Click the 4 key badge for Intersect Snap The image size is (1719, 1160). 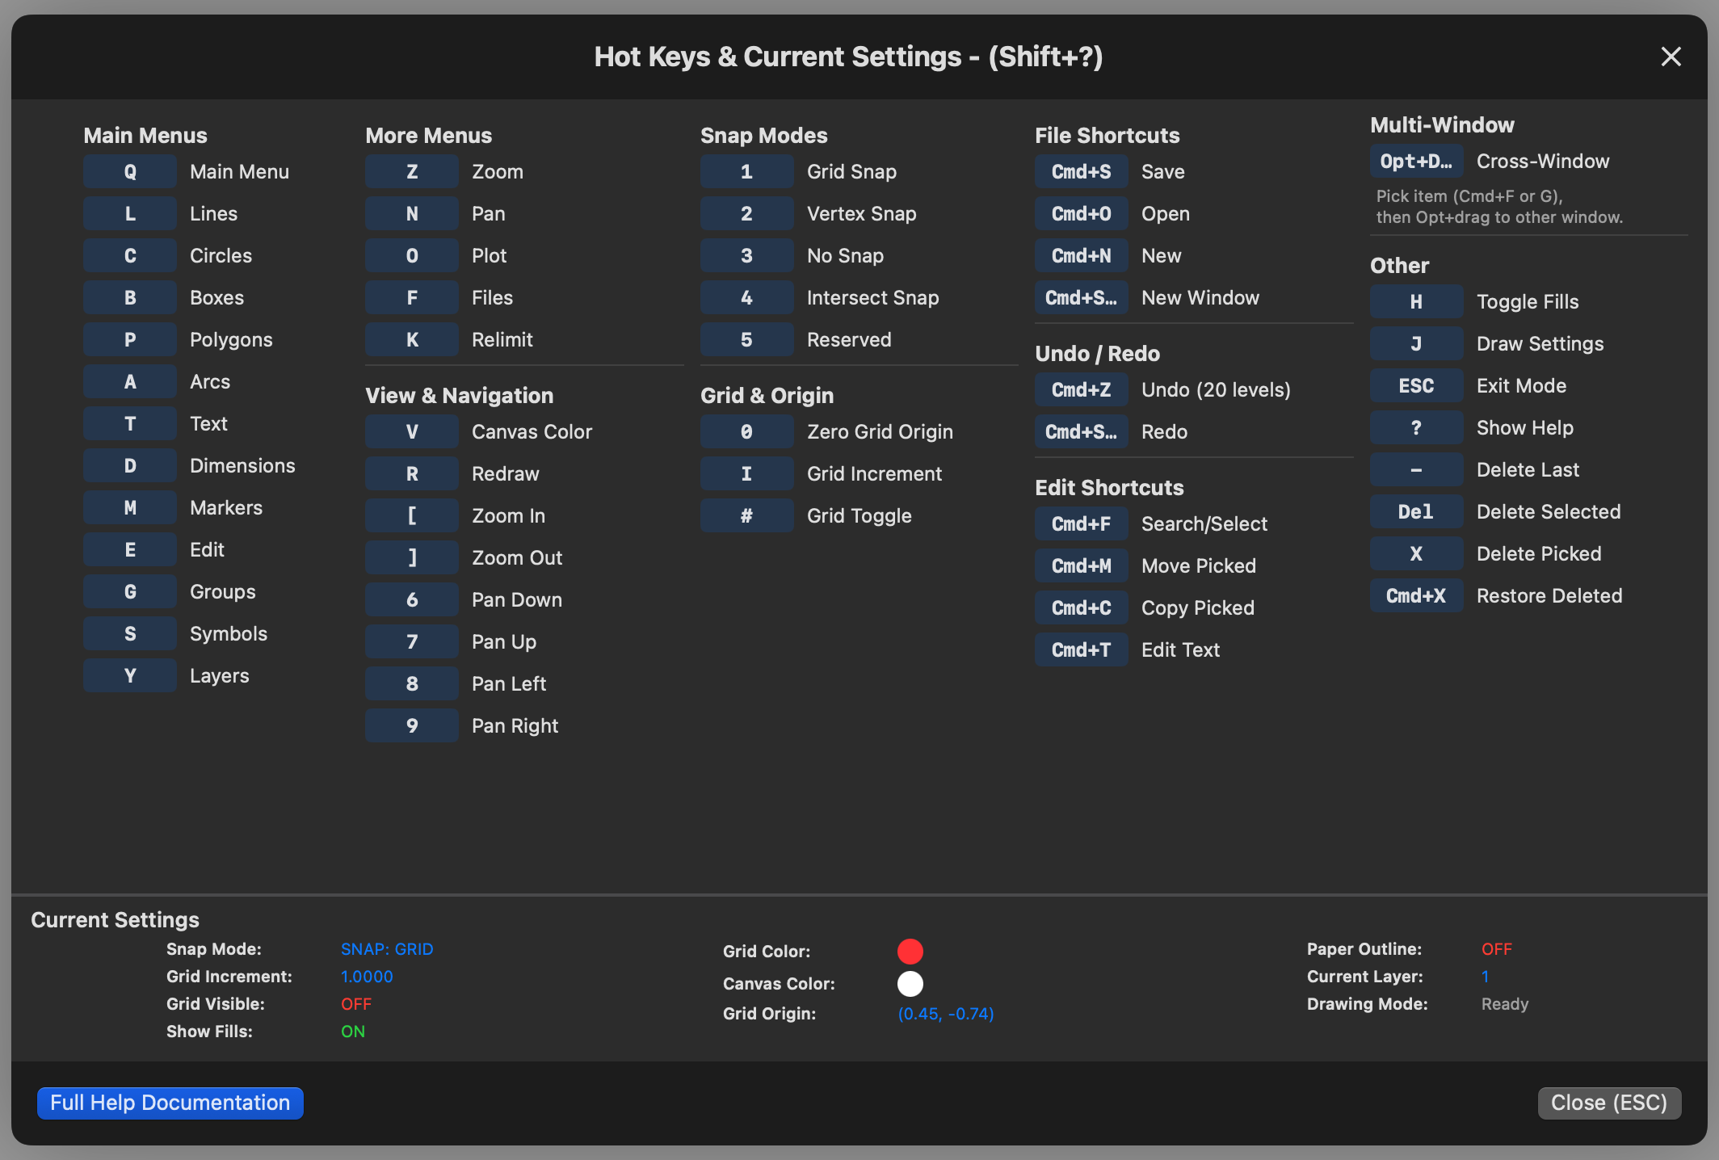pos(747,297)
